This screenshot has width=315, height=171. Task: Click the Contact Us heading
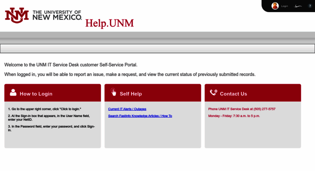coord(234,94)
